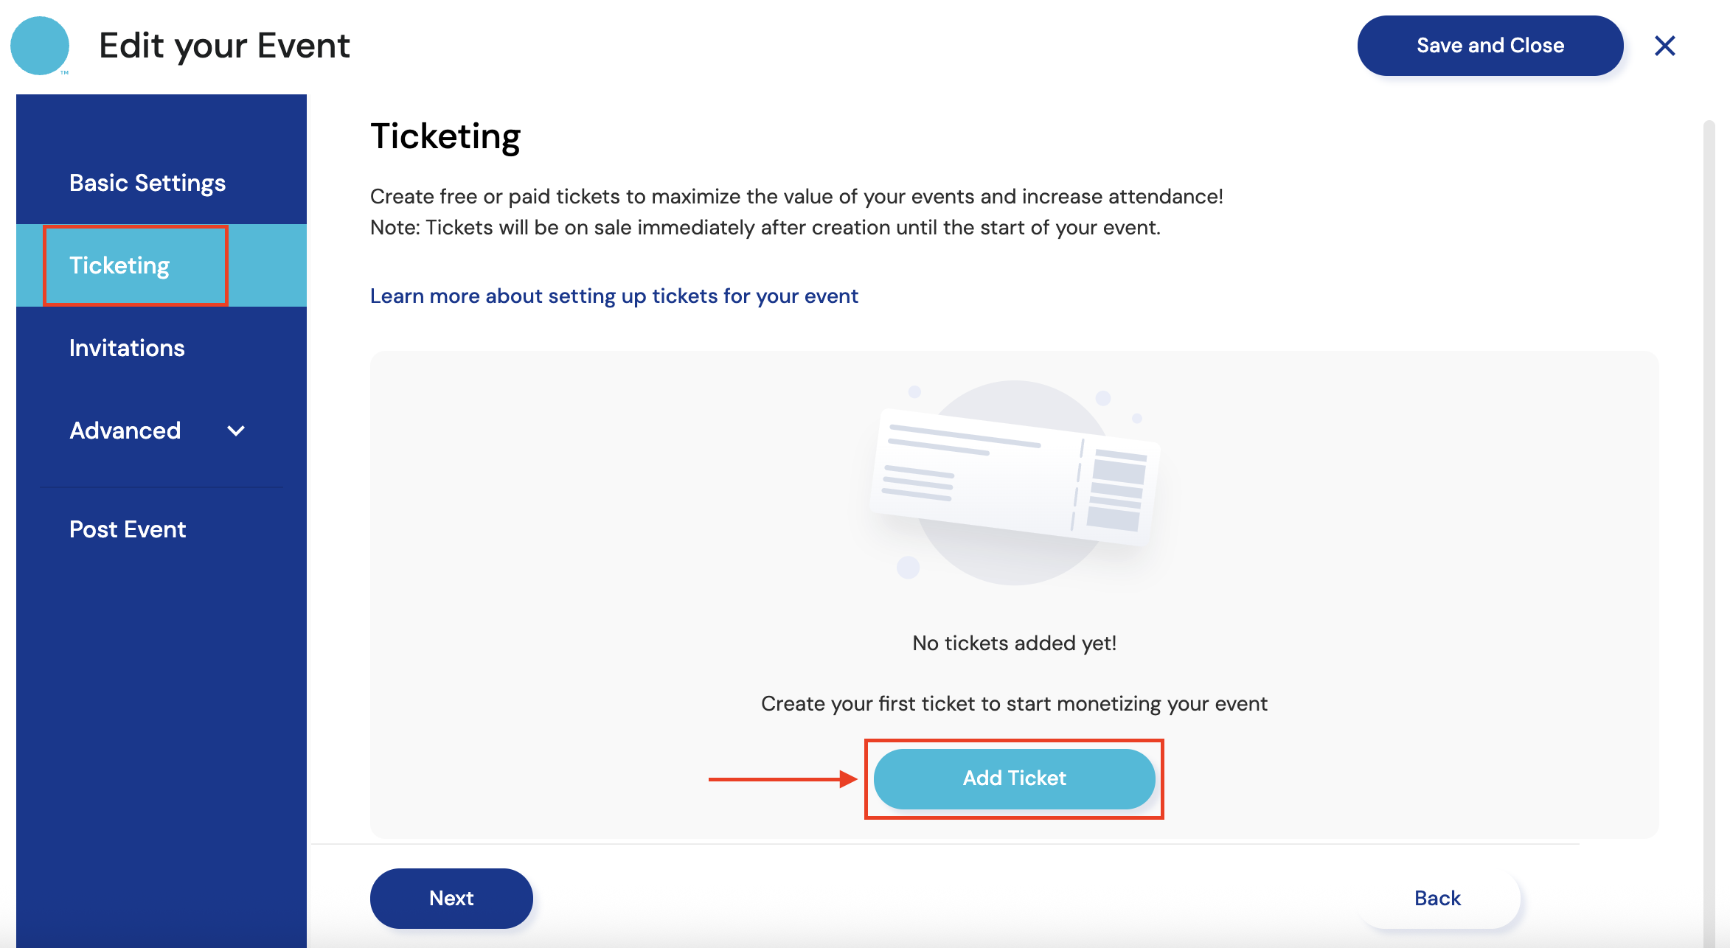1730x948 pixels.
Task: Click the note about tickets on sale
Action: (x=765, y=228)
